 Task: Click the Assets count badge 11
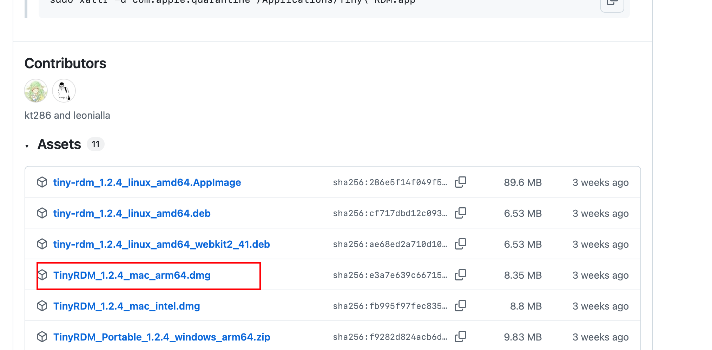[x=95, y=144]
